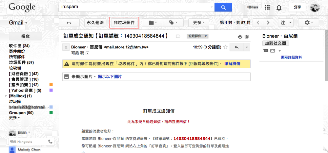Open the account profile picture
This screenshot has height=153, width=328.
click(315, 8)
